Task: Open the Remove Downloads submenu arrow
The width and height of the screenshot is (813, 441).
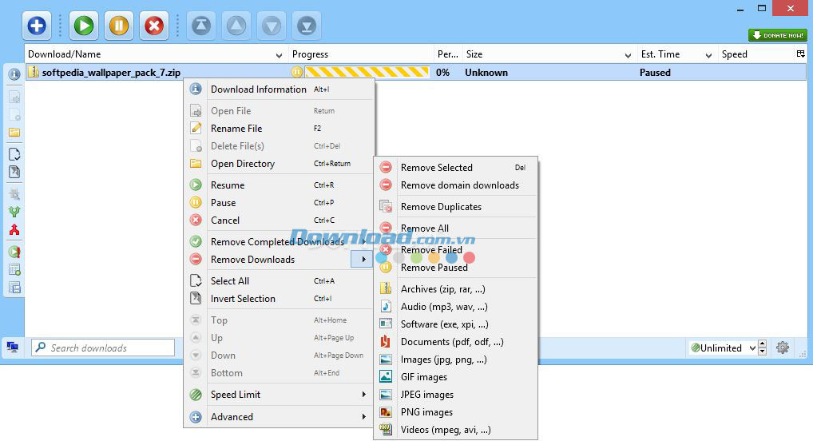Action: coord(363,260)
